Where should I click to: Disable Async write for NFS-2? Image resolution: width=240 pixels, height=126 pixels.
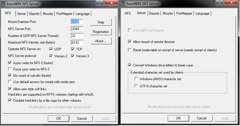[x=10, y=63]
